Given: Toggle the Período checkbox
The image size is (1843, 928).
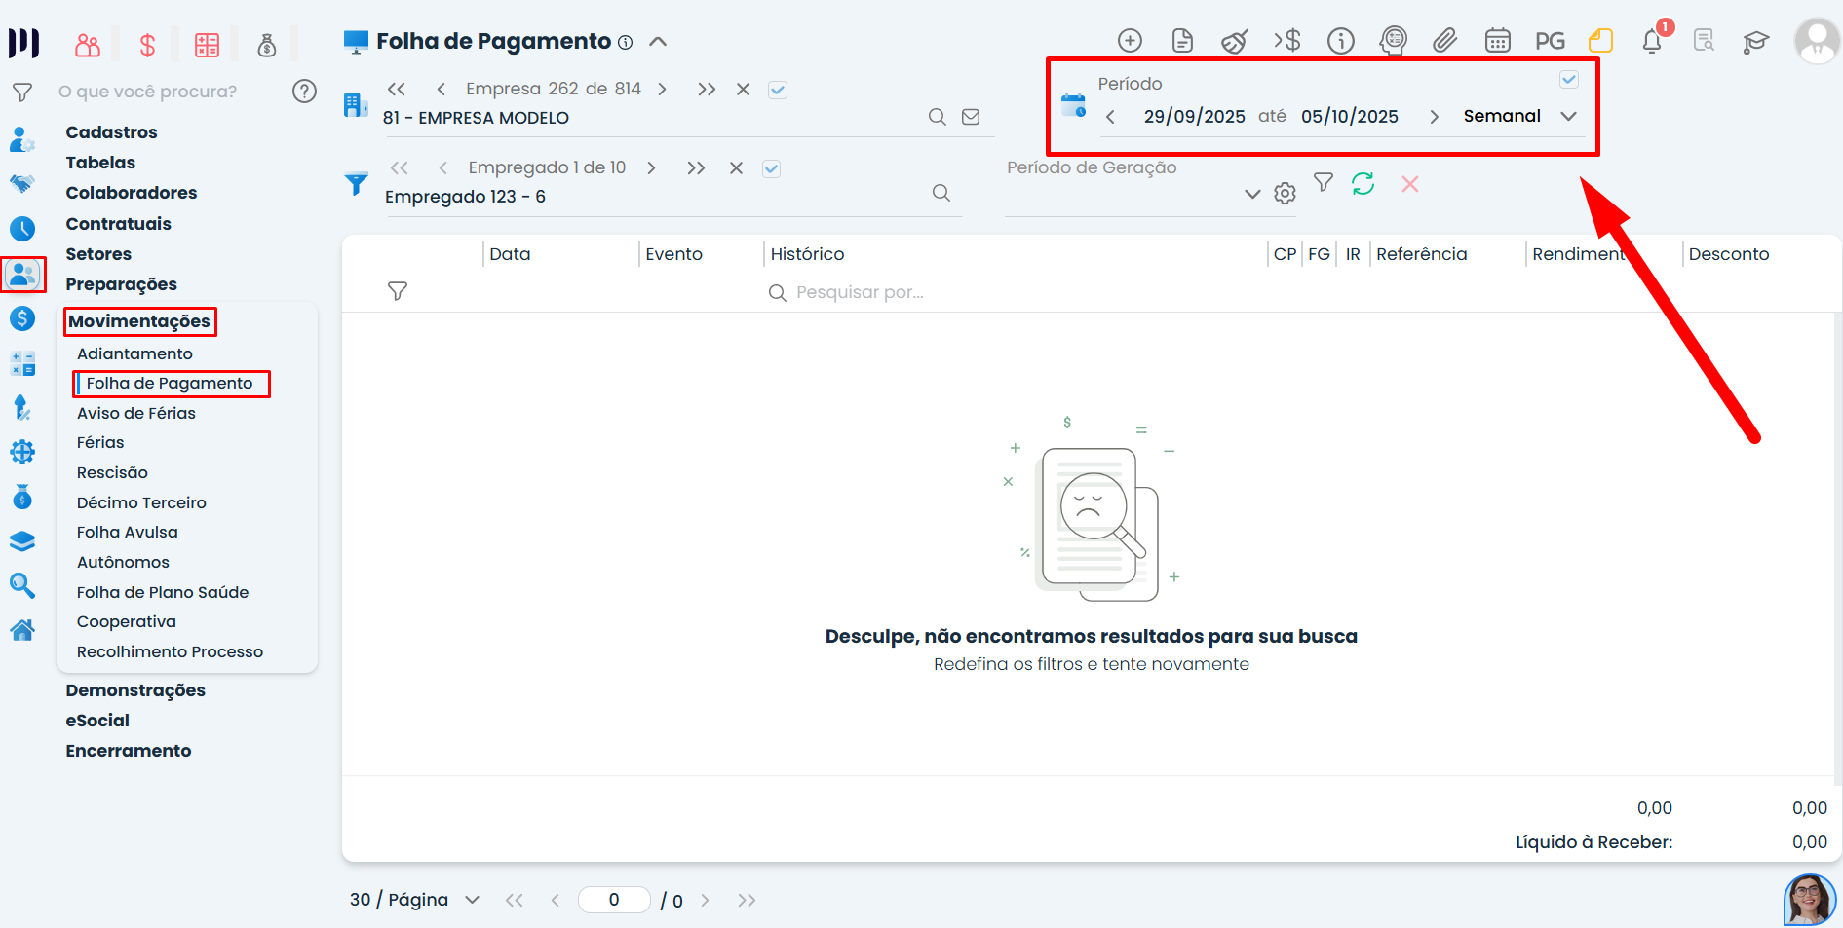Looking at the screenshot, I should tap(1568, 80).
